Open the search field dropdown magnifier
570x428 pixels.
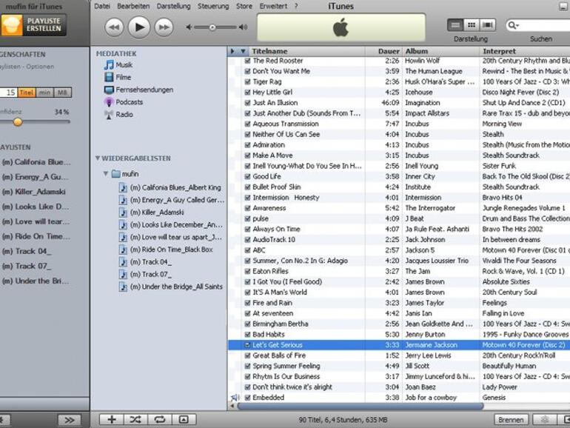pyautogui.click(x=512, y=26)
